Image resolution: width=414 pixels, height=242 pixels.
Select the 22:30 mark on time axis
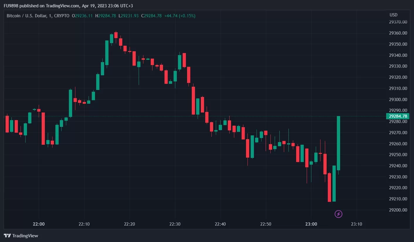point(175,224)
